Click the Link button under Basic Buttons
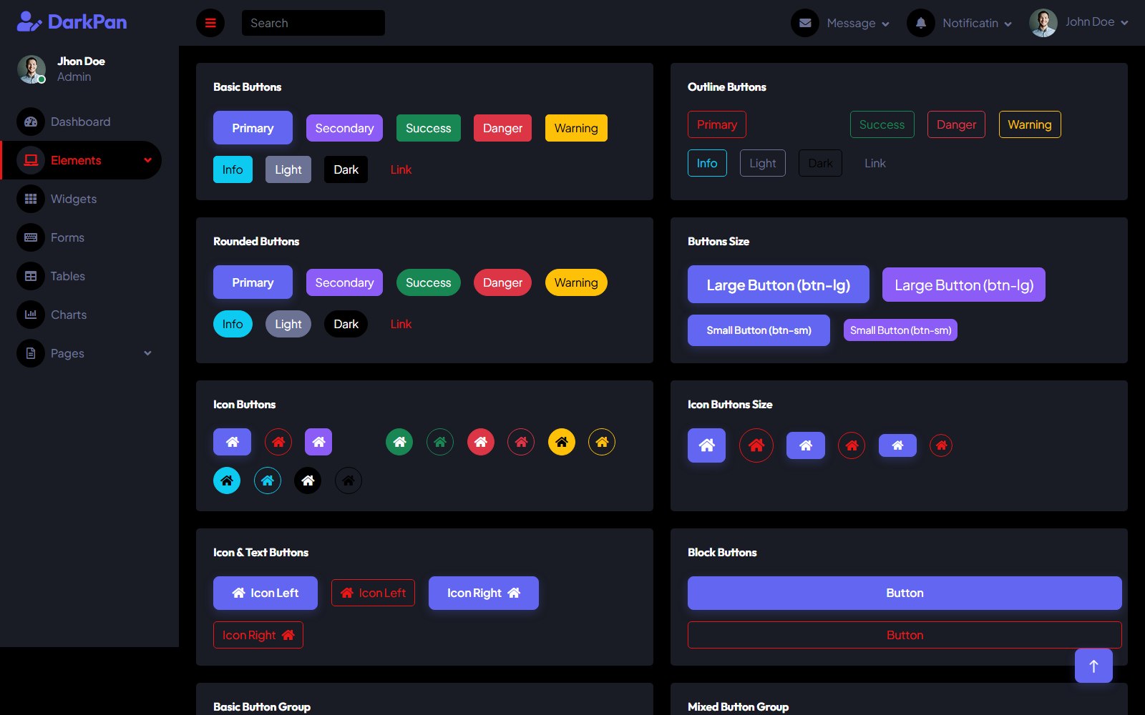Screen dimensions: 1145x715 coord(401,169)
